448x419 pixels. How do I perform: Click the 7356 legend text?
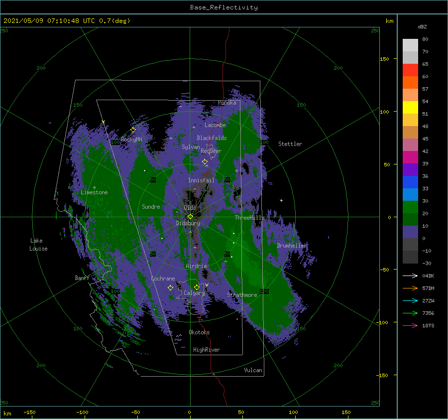point(428,313)
